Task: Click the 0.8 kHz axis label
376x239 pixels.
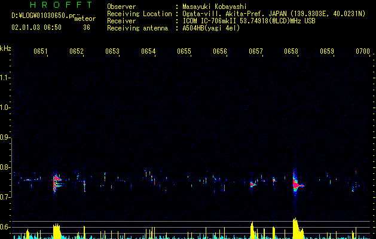Action: coord(5,167)
